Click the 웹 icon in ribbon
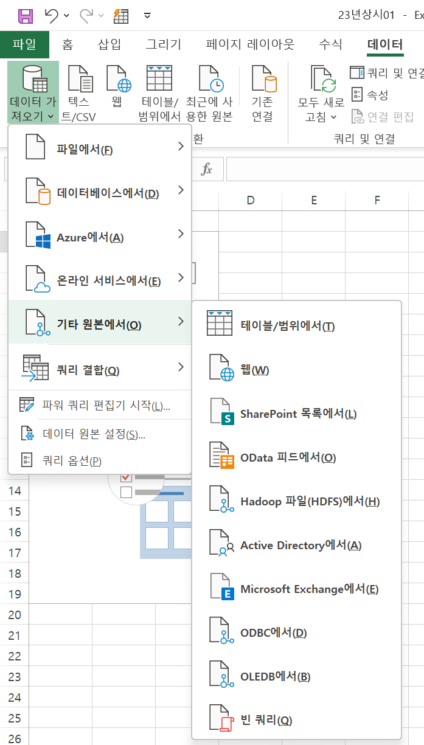424x745 pixels. coord(116,79)
